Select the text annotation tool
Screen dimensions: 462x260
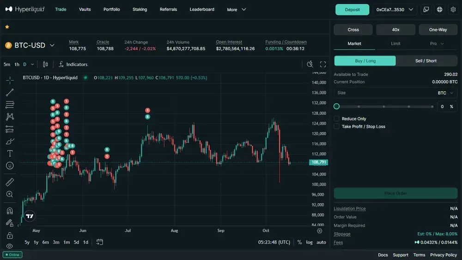10,154
